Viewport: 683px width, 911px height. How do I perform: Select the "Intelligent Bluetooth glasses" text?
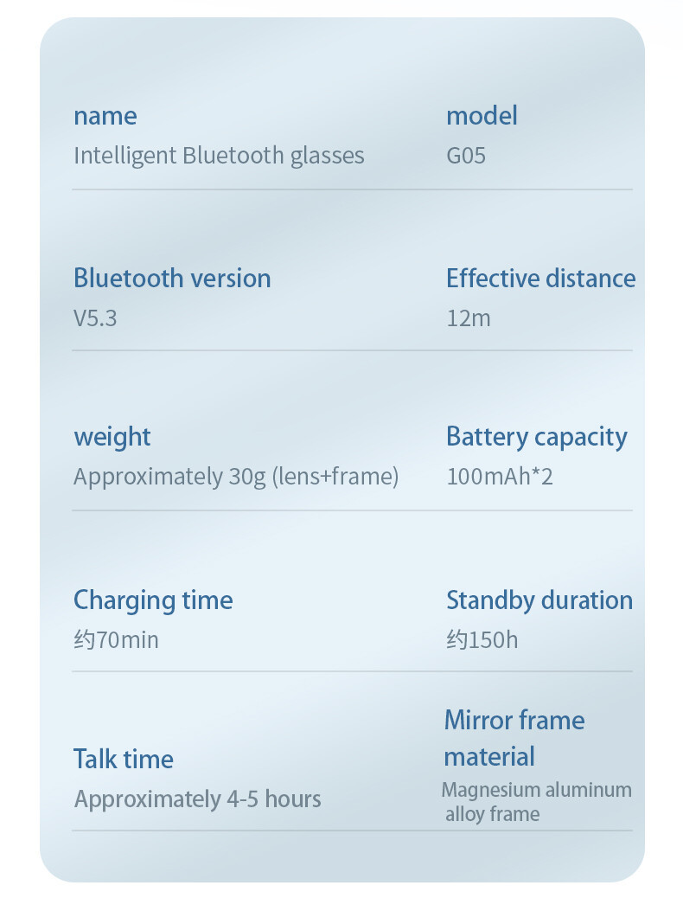[x=219, y=156]
